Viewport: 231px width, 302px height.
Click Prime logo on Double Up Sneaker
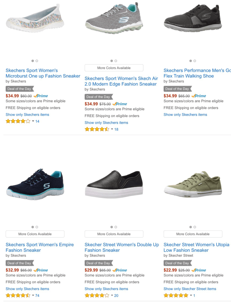coord(120,270)
